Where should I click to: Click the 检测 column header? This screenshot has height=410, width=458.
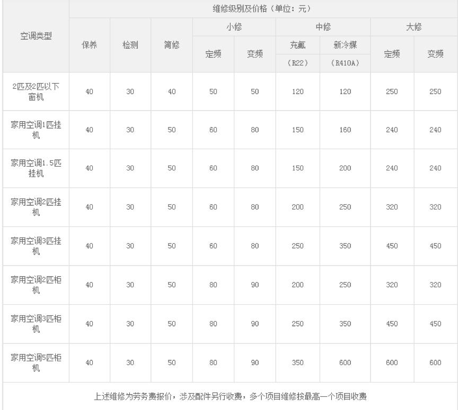point(130,44)
